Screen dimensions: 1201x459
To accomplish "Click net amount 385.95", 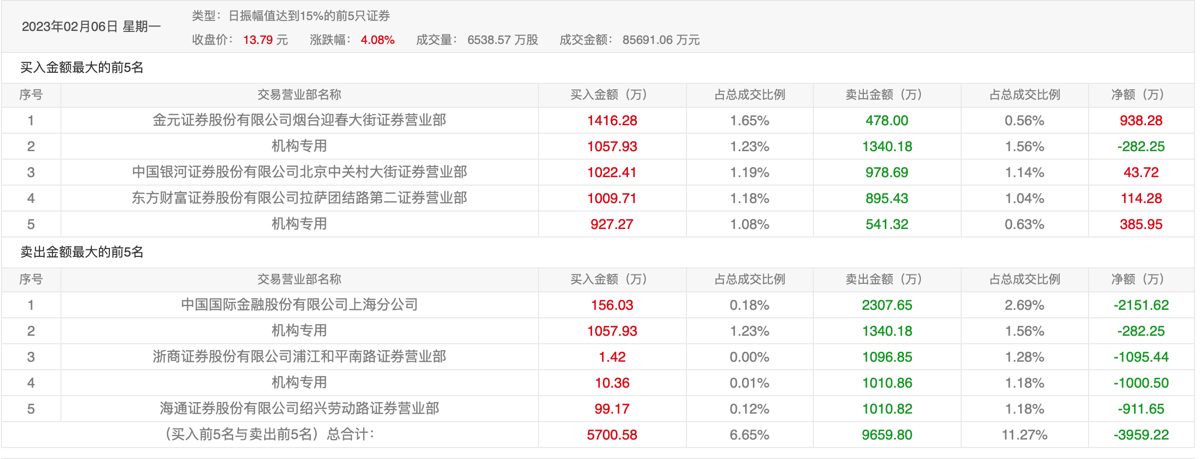I will [x=1141, y=224].
